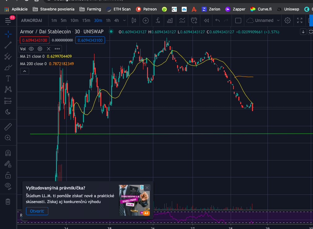This screenshot has width=313, height=229.
Task: Select the trend line drawing tool
Action: tap(8, 45)
